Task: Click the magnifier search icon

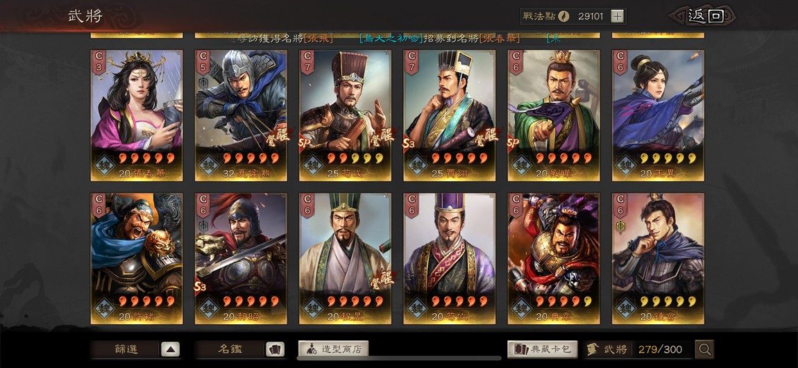Action: click(x=705, y=349)
